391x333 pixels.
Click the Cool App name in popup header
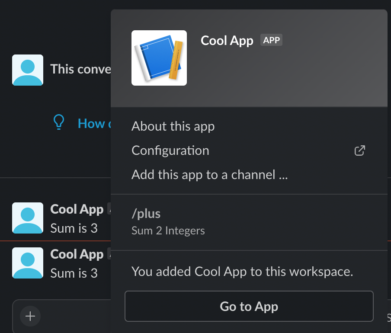coord(227,40)
